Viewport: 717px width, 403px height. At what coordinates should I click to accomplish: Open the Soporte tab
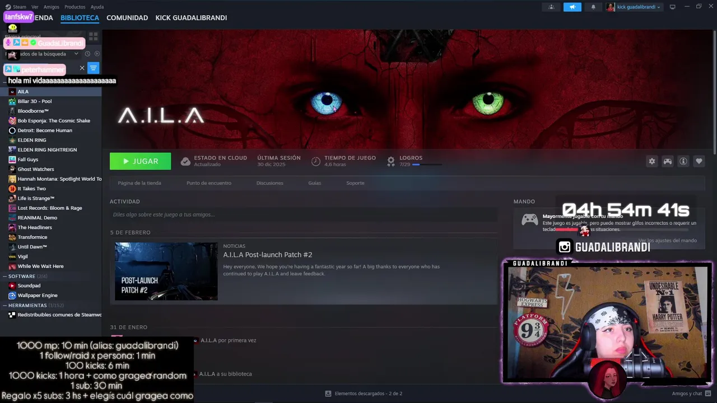click(x=355, y=183)
